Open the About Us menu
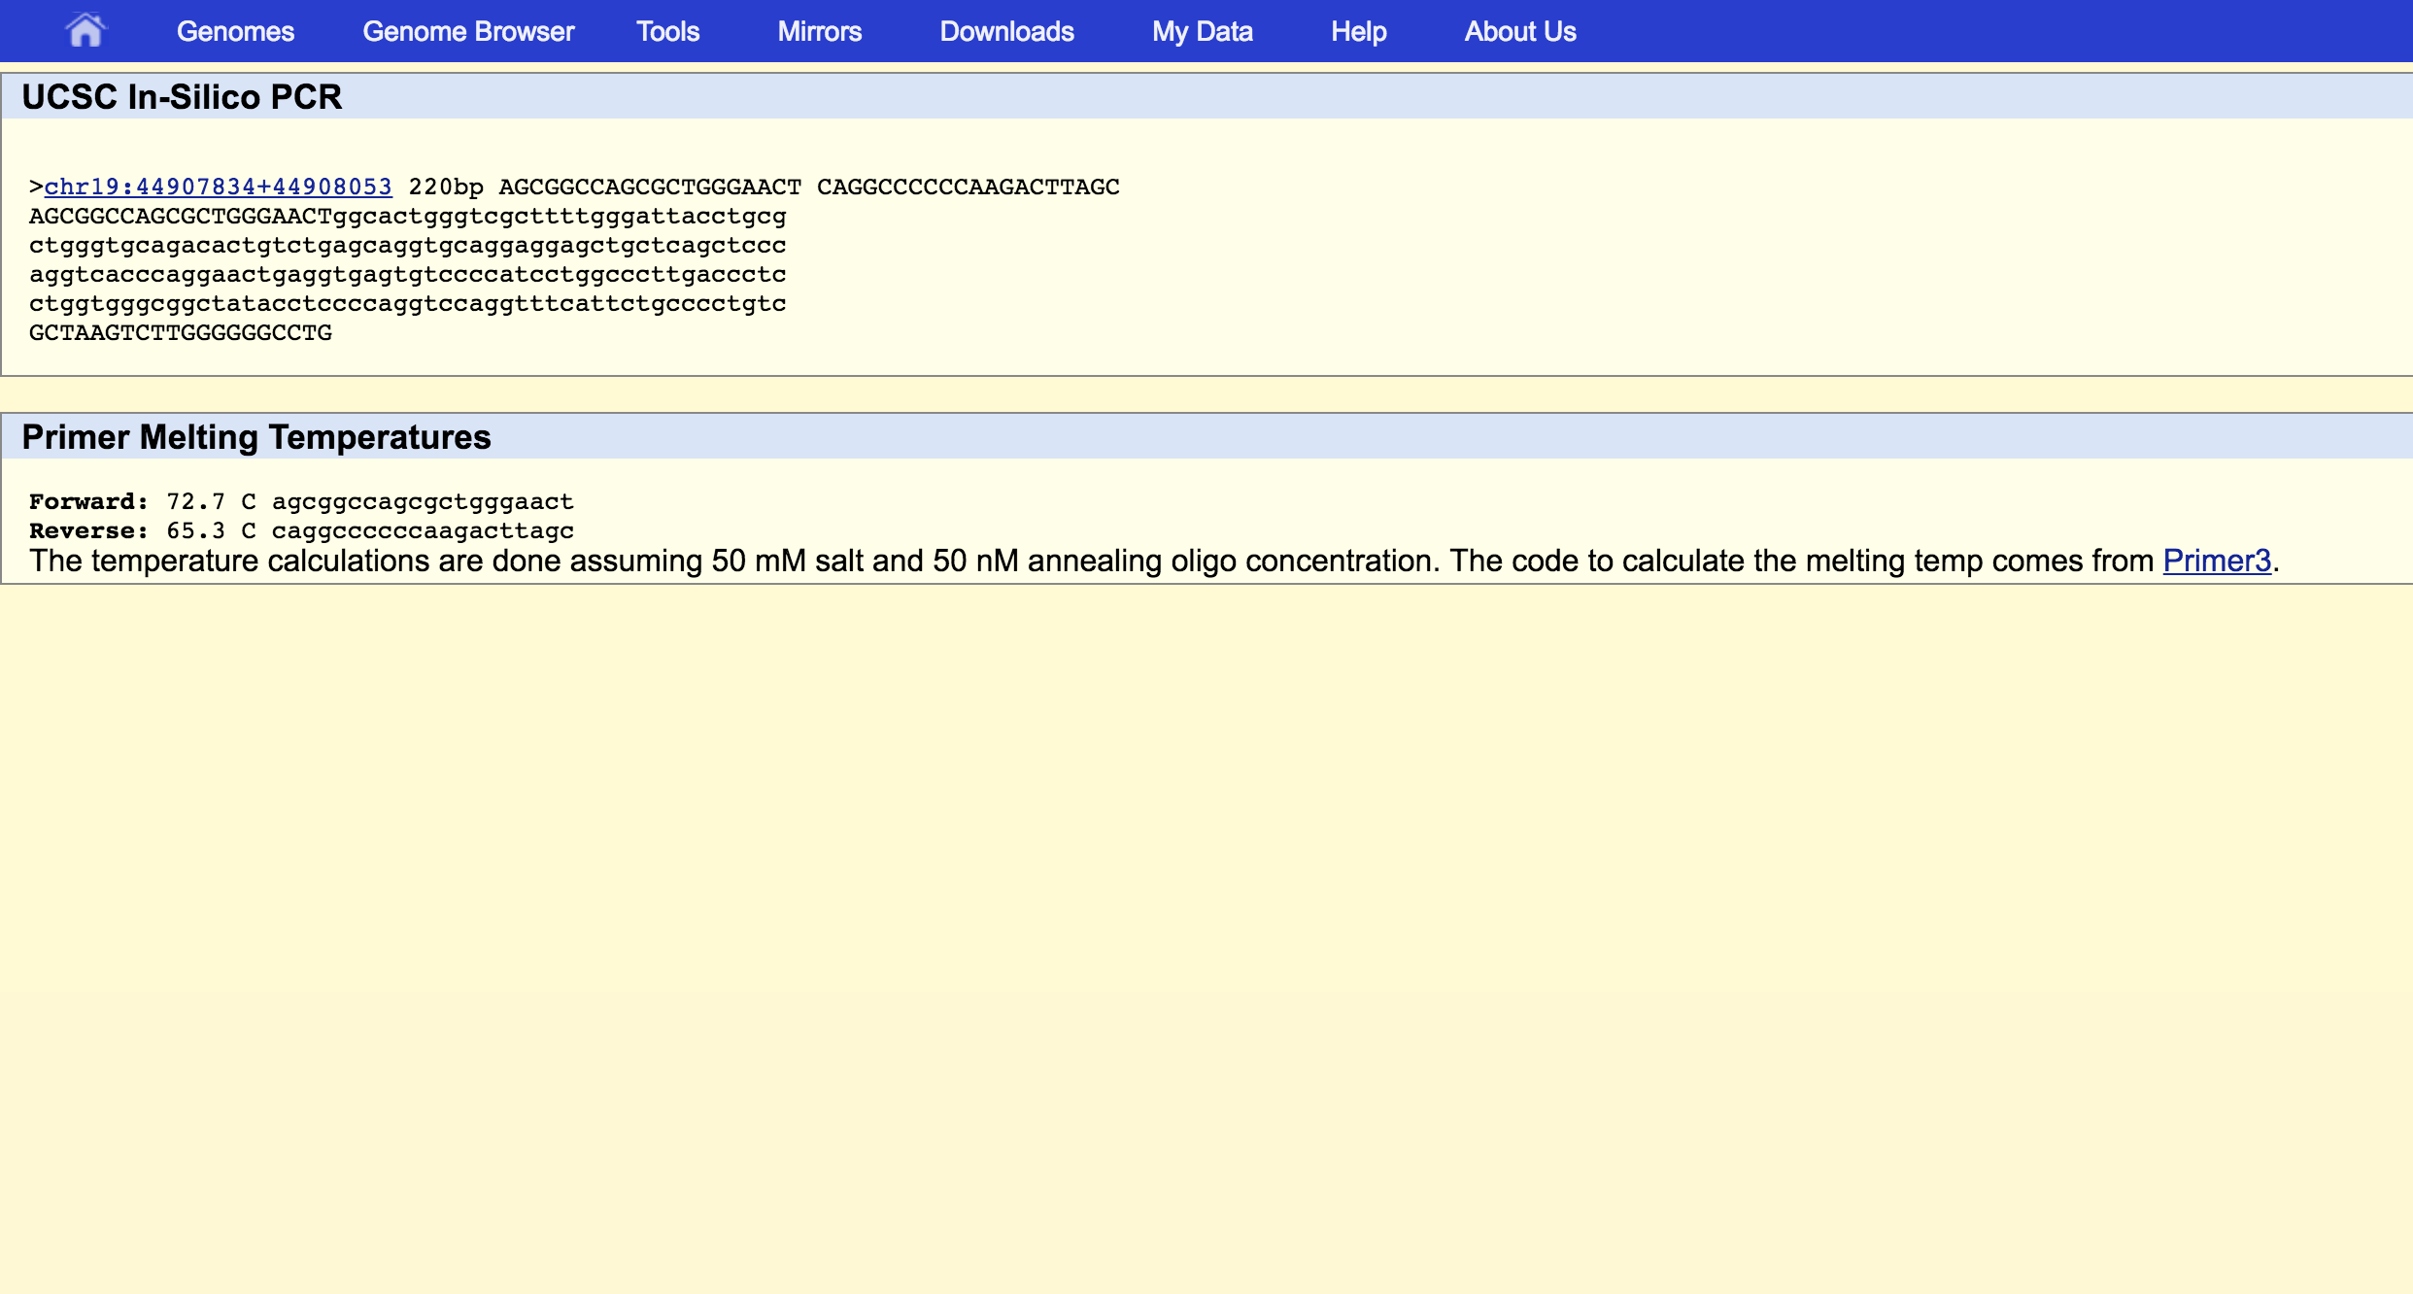 pos(1519,31)
